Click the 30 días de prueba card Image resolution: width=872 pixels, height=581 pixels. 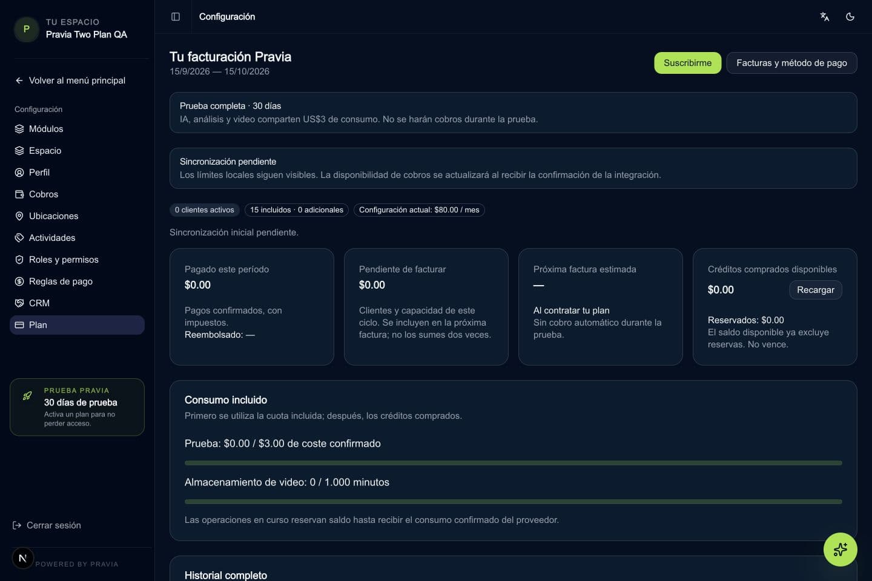[x=77, y=407]
